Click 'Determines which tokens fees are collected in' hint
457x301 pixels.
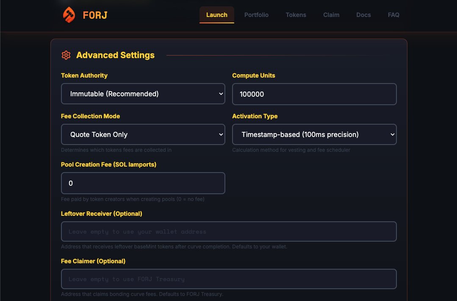pyautogui.click(x=116, y=150)
